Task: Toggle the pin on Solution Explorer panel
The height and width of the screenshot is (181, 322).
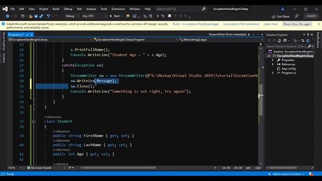Action: [308, 35]
